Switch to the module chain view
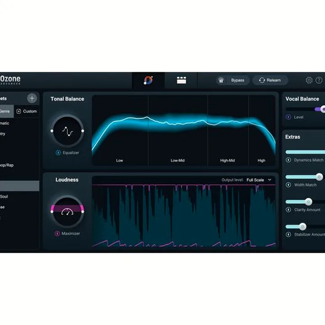The image size is (325, 325). [x=181, y=80]
